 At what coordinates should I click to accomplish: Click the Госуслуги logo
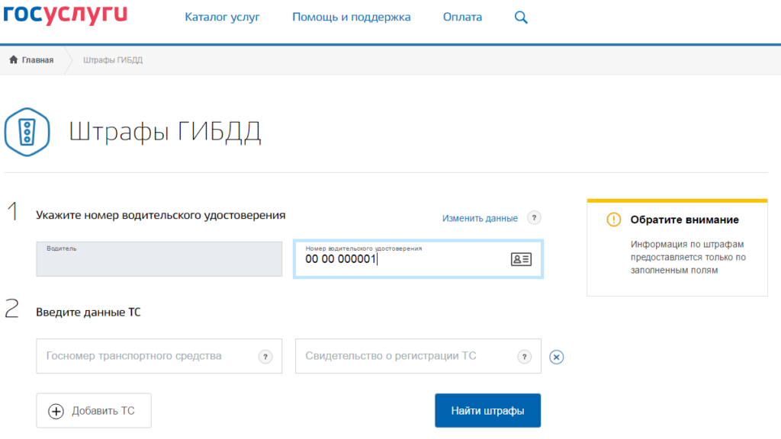[66, 15]
